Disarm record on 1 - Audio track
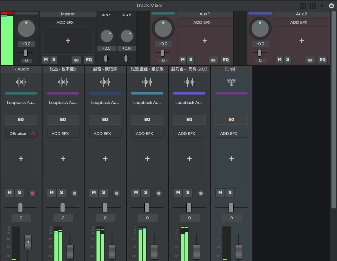This screenshot has height=261, width=337. coord(32,193)
